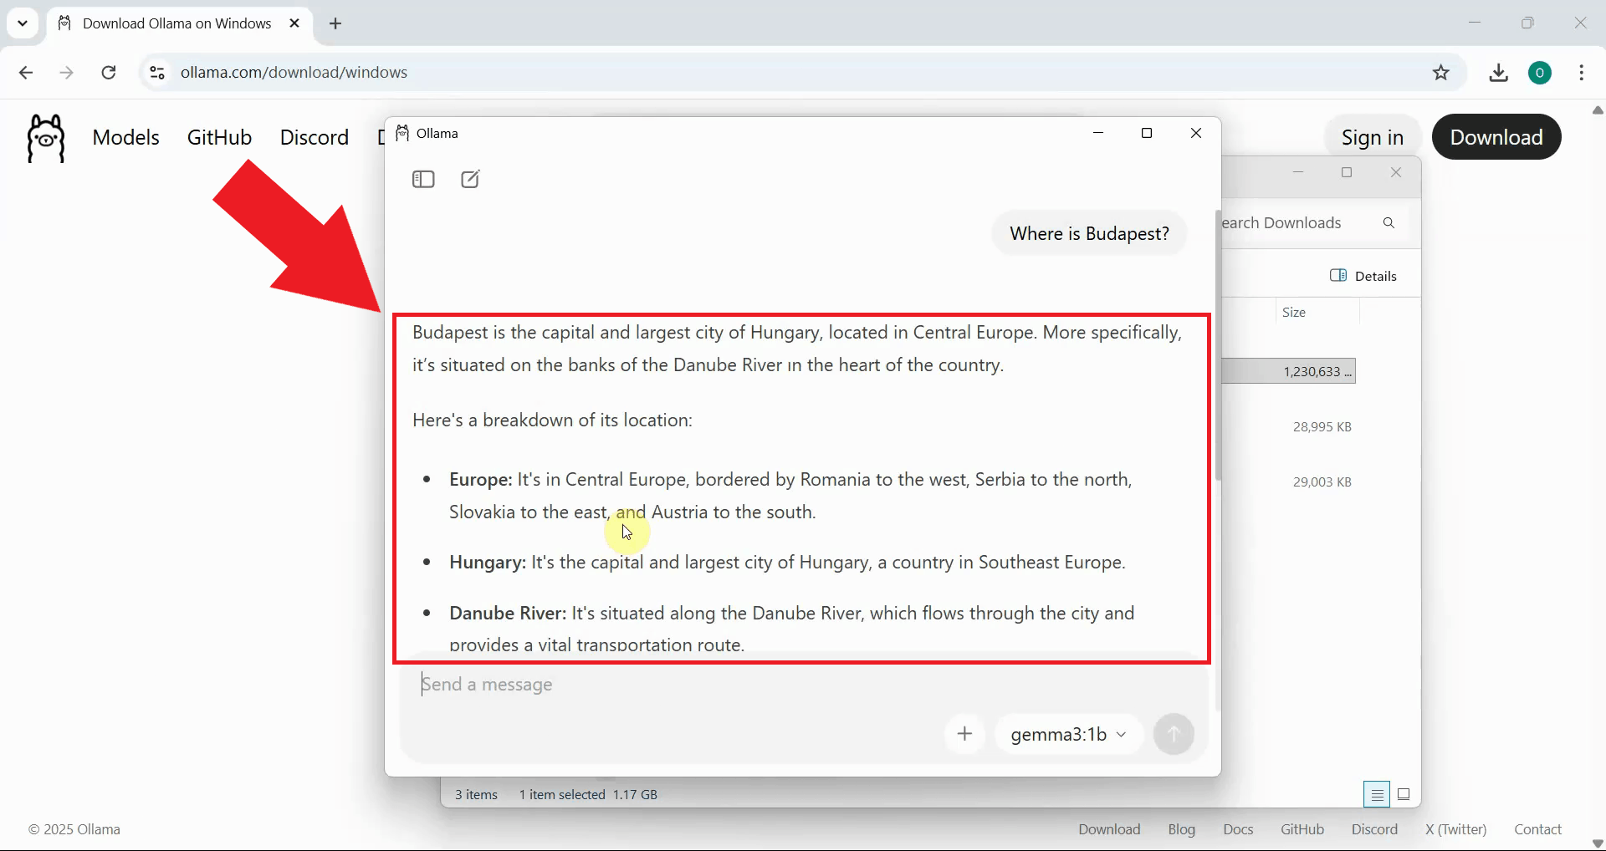
Task: Click the Send a message input field
Action: coord(669,685)
